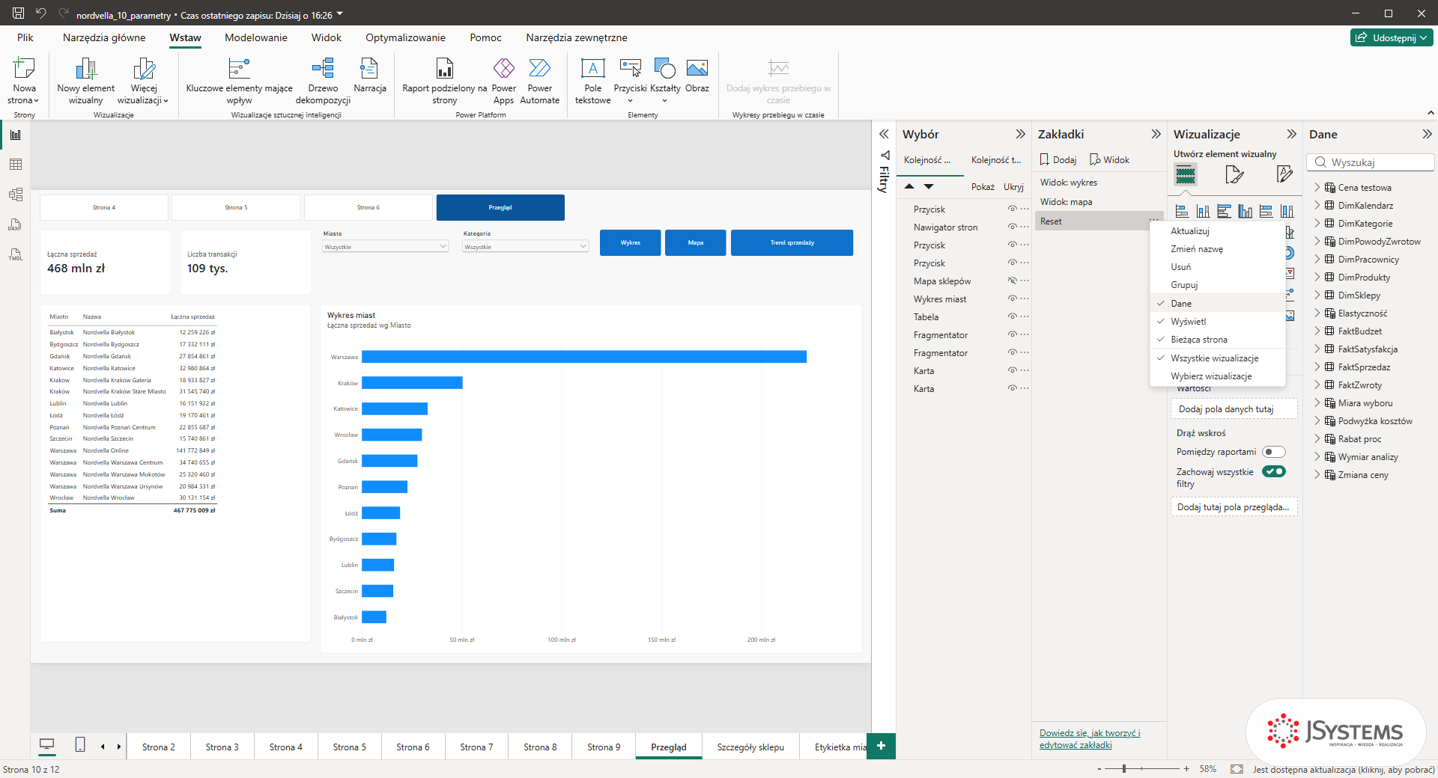Screen dimensions: 1438x778
Task: Switch to Strona 5 page tab
Action: [x=350, y=747]
